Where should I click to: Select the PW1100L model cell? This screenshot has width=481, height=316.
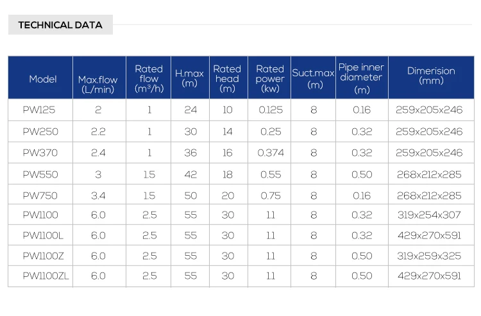click(x=43, y=235)
